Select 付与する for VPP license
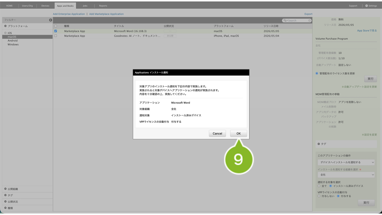The width and height of the screenshot is (382, 215). (338, 196)
